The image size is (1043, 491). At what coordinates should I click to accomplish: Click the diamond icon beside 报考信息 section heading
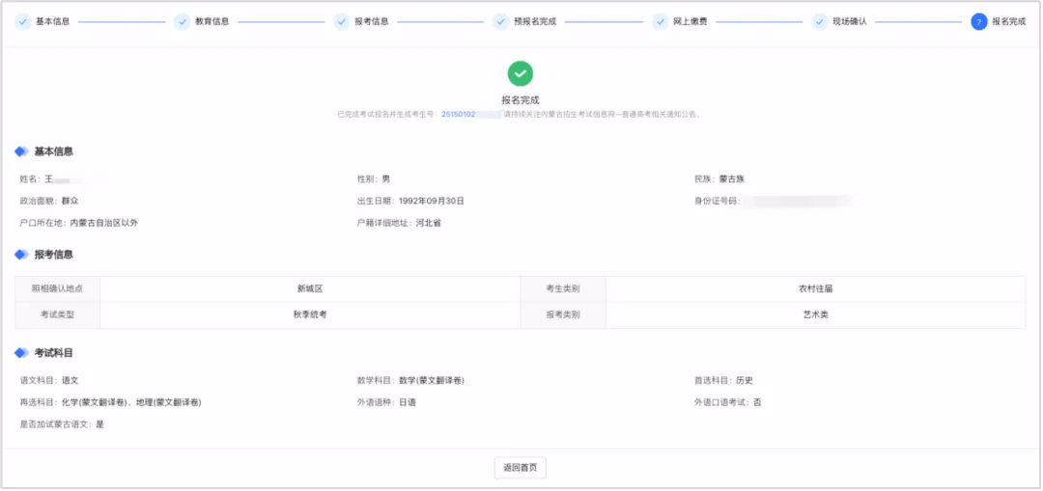[21, 255]
